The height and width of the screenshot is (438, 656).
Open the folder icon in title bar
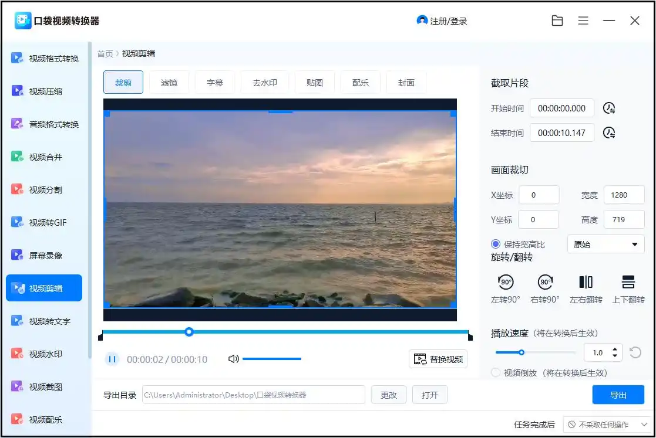pyautogui.click(x=557, y=21)
